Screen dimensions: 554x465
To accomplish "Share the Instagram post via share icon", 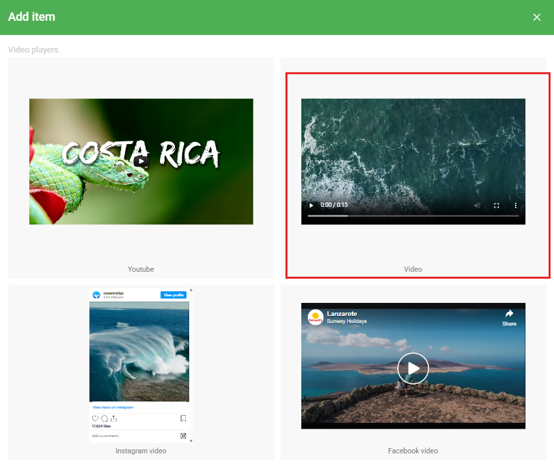I will [113, 418].
